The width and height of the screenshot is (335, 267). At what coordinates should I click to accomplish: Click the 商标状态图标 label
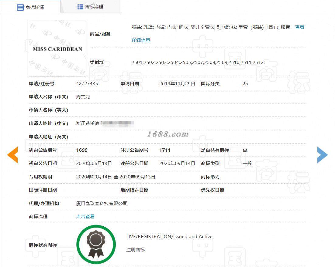(43, 245)
